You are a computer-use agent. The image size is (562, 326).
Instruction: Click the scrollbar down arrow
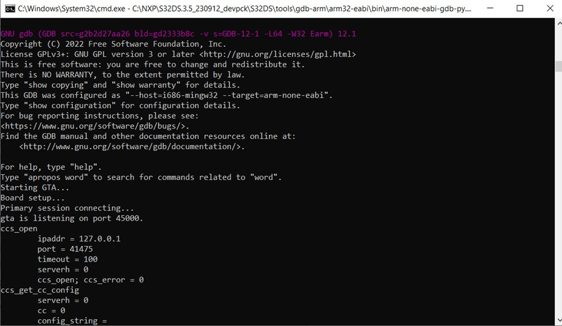(x=557, y=320)
